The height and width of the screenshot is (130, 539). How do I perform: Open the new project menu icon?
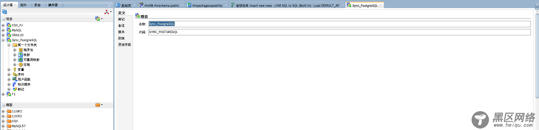(99, 19)
